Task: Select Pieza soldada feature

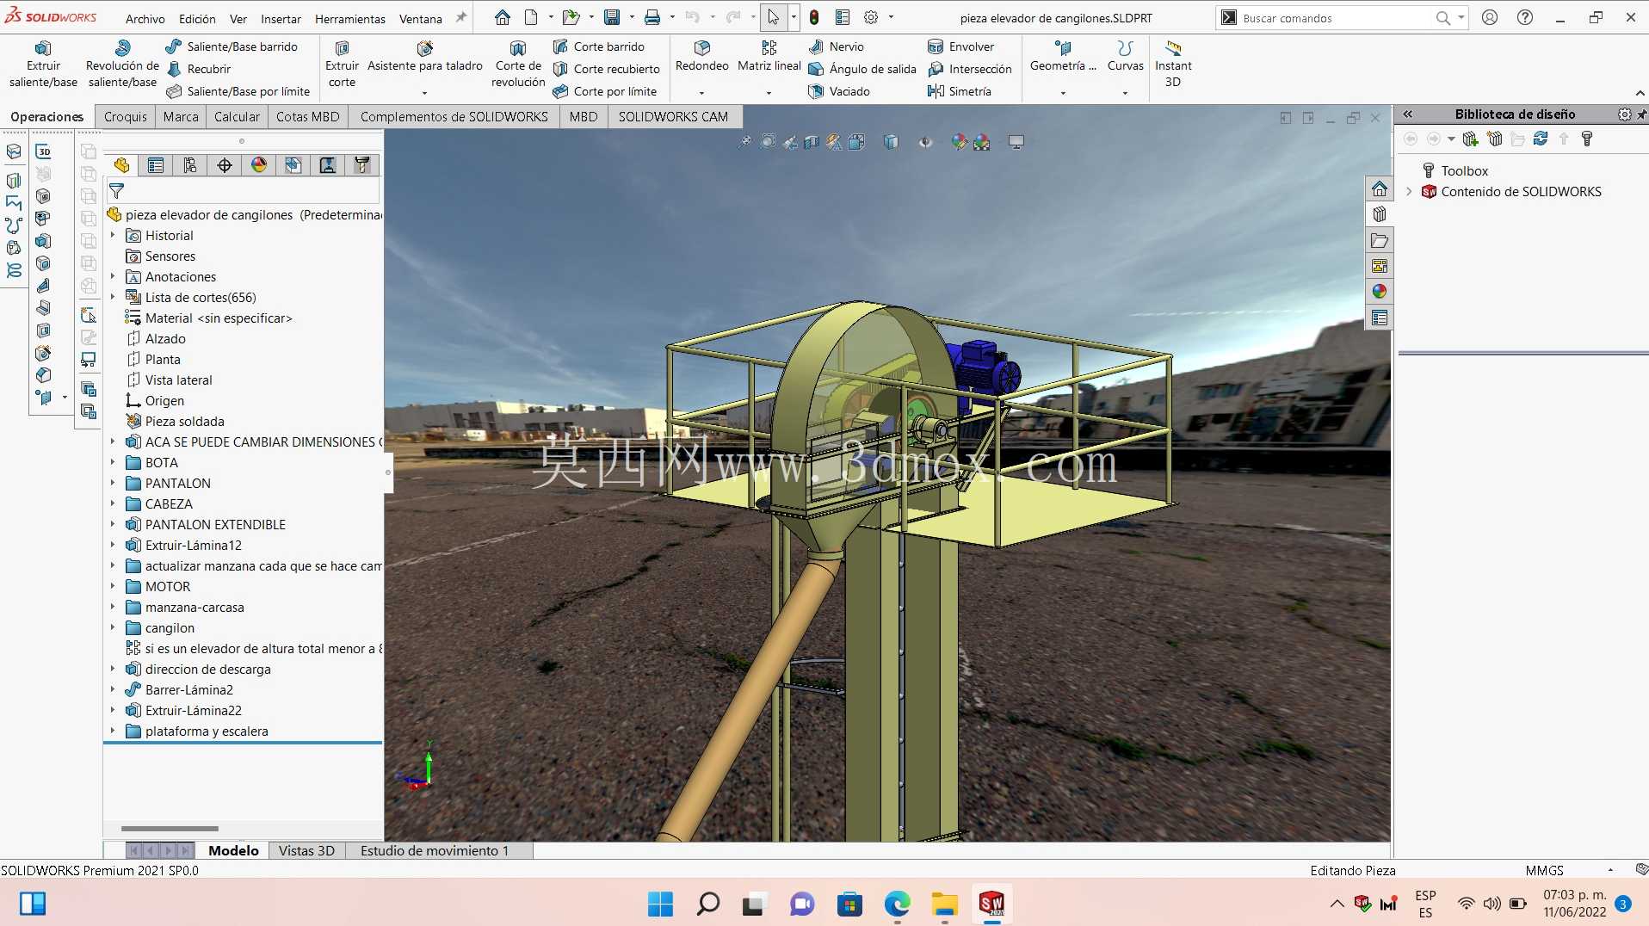Action: click(184, 421)
